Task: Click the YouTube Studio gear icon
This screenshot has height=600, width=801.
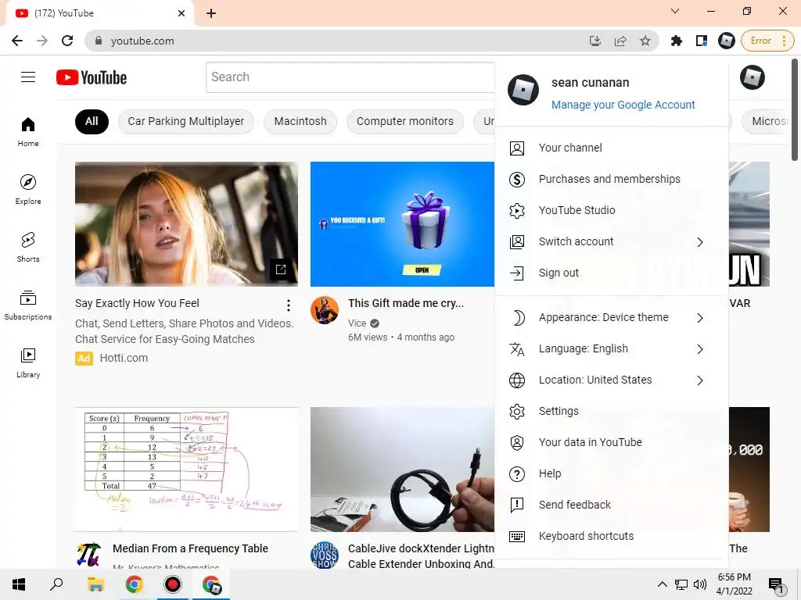Action: [x=517, y=211]
